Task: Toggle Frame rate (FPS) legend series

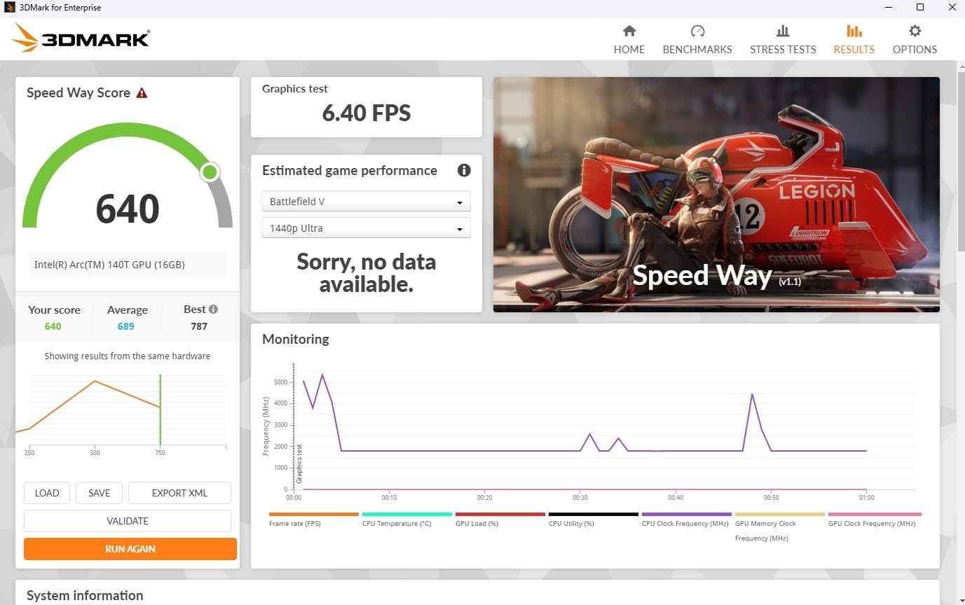Action: [313, 520]
